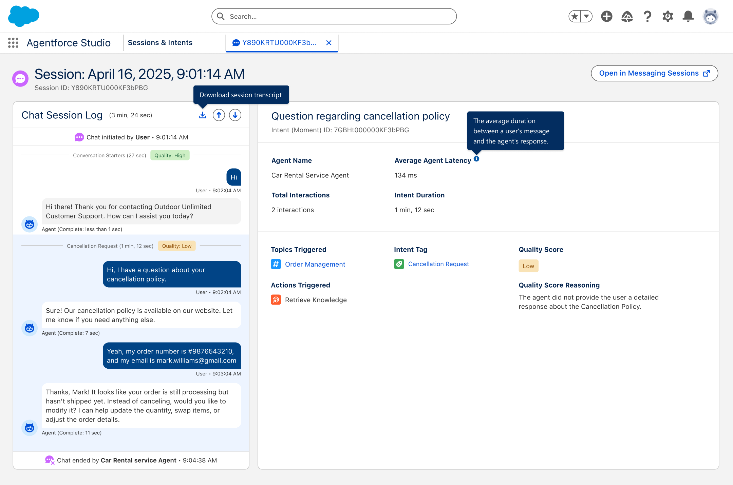Click the agent avatar beside website policy reply
Viewport: 733px width, 485px height.
coord(30,328)
